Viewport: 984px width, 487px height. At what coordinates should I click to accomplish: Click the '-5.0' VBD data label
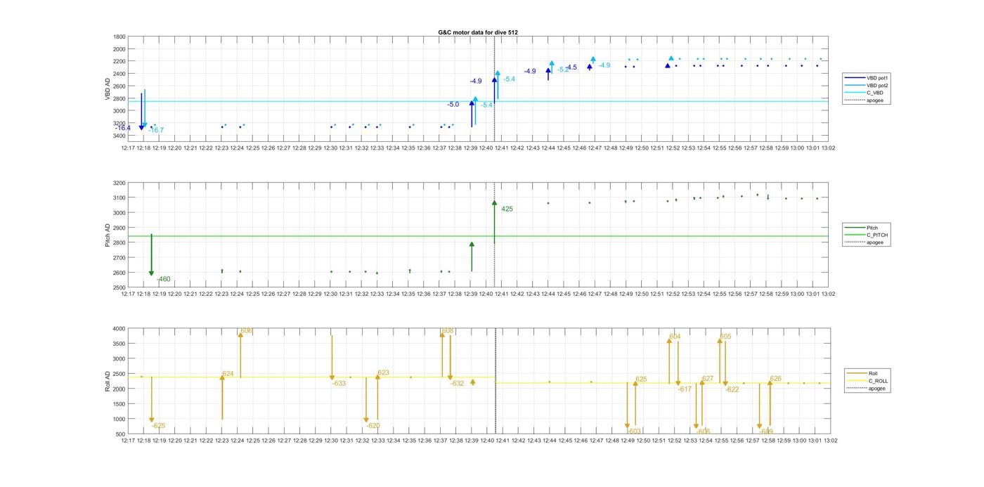click(x=453, y=105)
